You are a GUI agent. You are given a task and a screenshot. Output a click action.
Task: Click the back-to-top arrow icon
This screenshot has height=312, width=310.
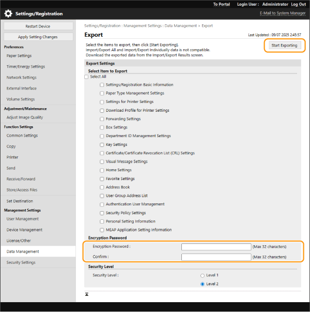click(87, 294)
